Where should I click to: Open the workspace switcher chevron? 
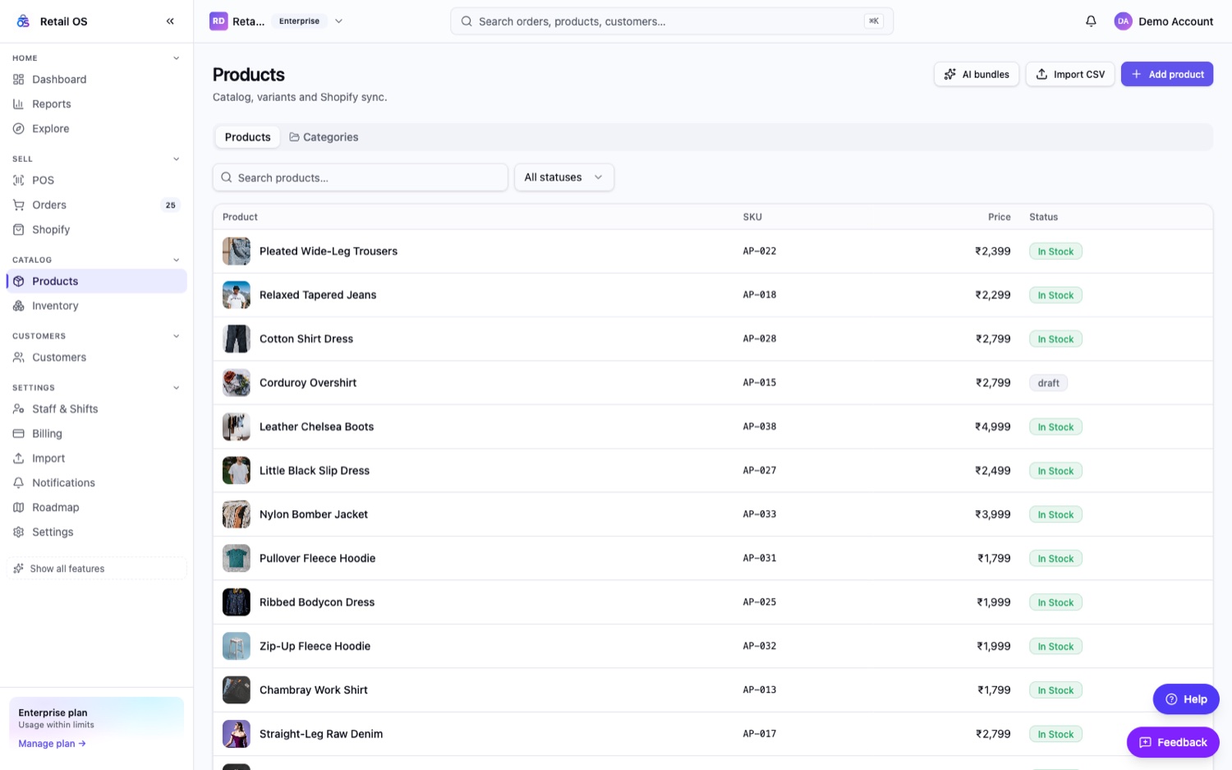(x=338, y=21)
